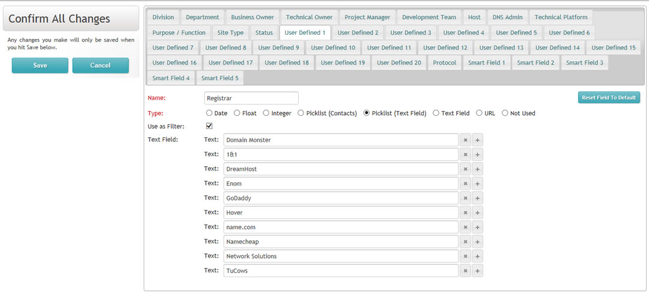Screen dimensions: 649x294
Task: Choose the Picklist (Contacts) type option
Action: (301, 113)
